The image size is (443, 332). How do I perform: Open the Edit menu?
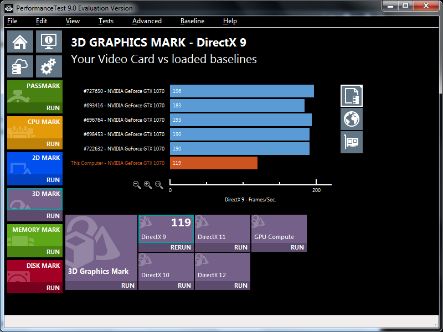coord(41,21)
